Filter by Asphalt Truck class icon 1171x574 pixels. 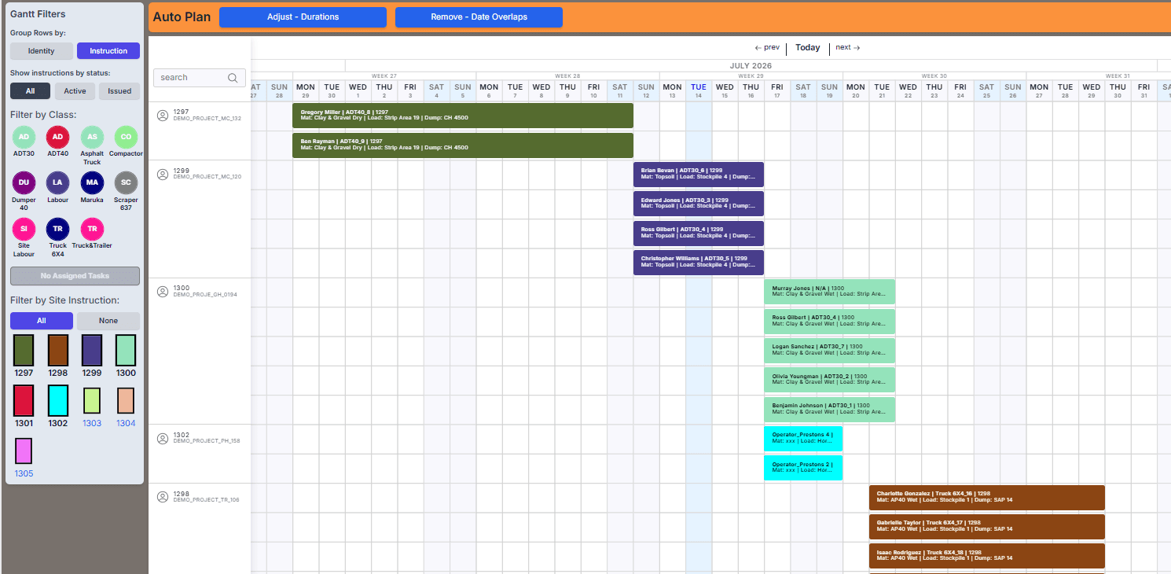[92, 137]
